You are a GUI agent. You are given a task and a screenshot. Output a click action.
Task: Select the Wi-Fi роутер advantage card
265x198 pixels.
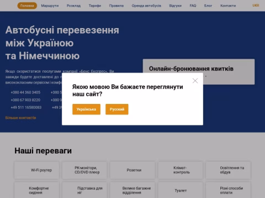pyautogui.click(x=36, y=170)
